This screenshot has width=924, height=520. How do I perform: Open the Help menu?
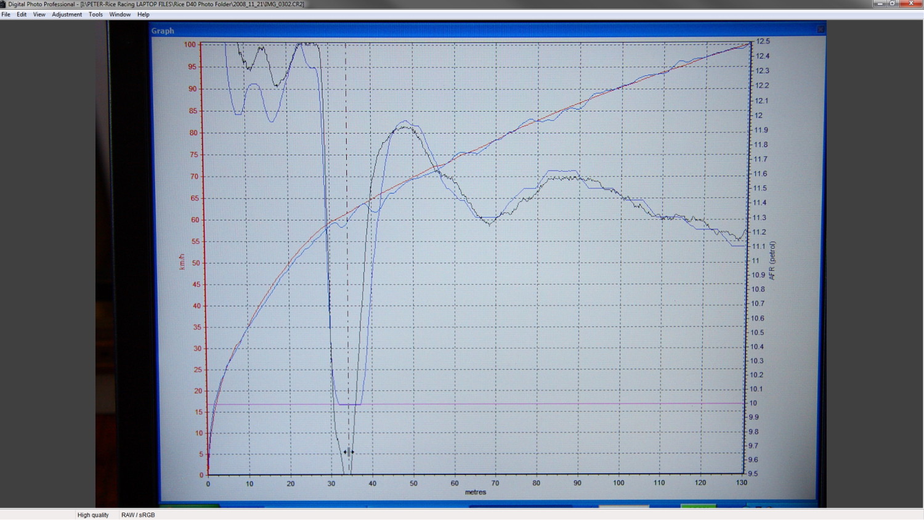tap(142, 14)
